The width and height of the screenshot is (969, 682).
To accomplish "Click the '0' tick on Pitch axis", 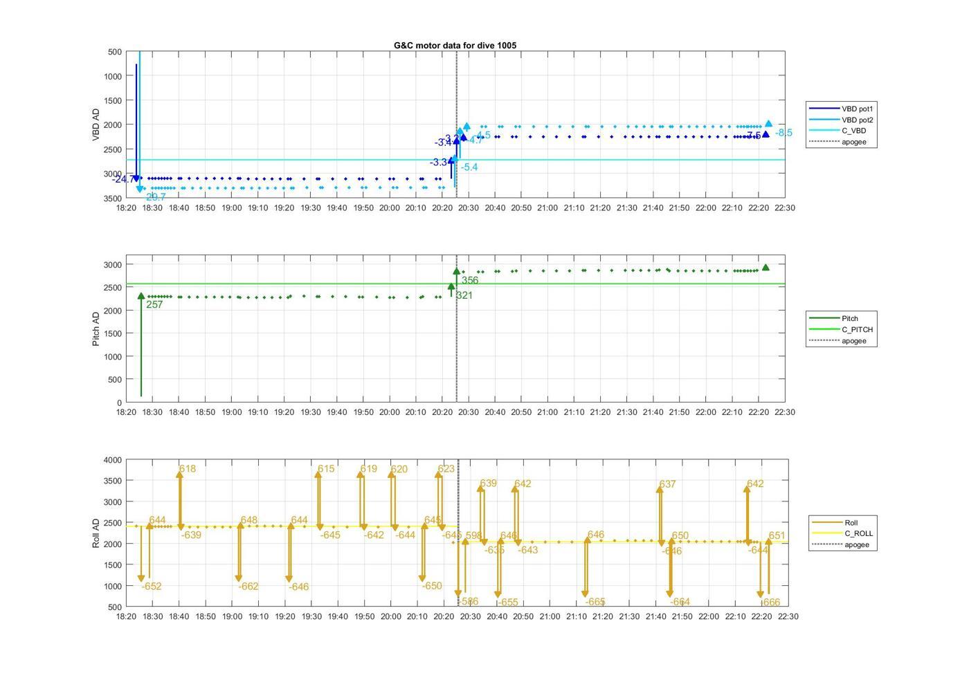I will click(120, 403).
